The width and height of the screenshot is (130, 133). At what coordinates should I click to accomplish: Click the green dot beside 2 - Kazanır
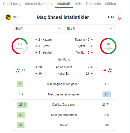point(36,40)
